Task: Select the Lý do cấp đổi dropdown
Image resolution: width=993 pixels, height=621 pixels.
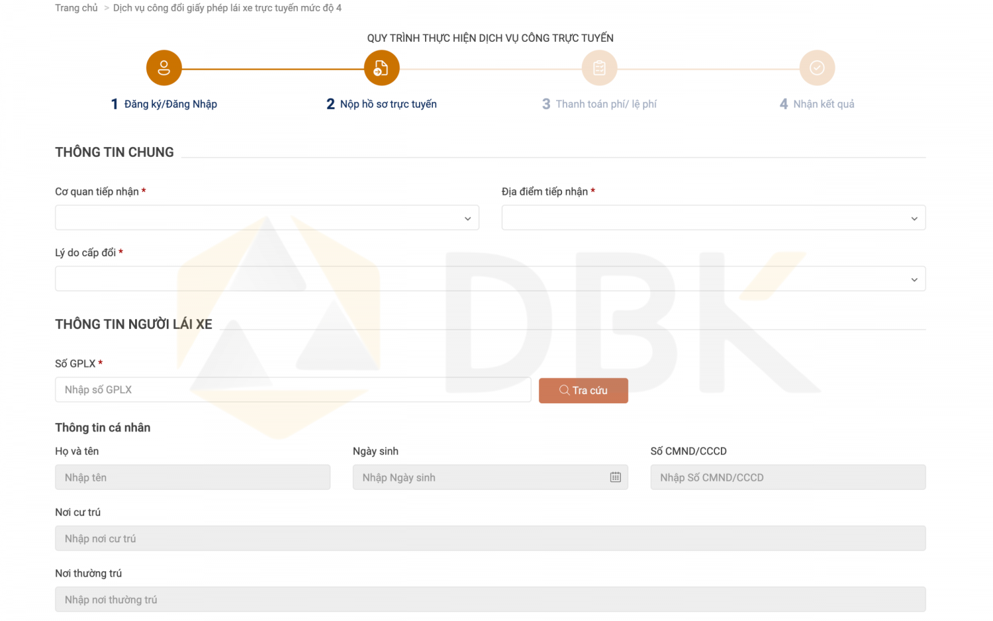Action: click(490, 279)
